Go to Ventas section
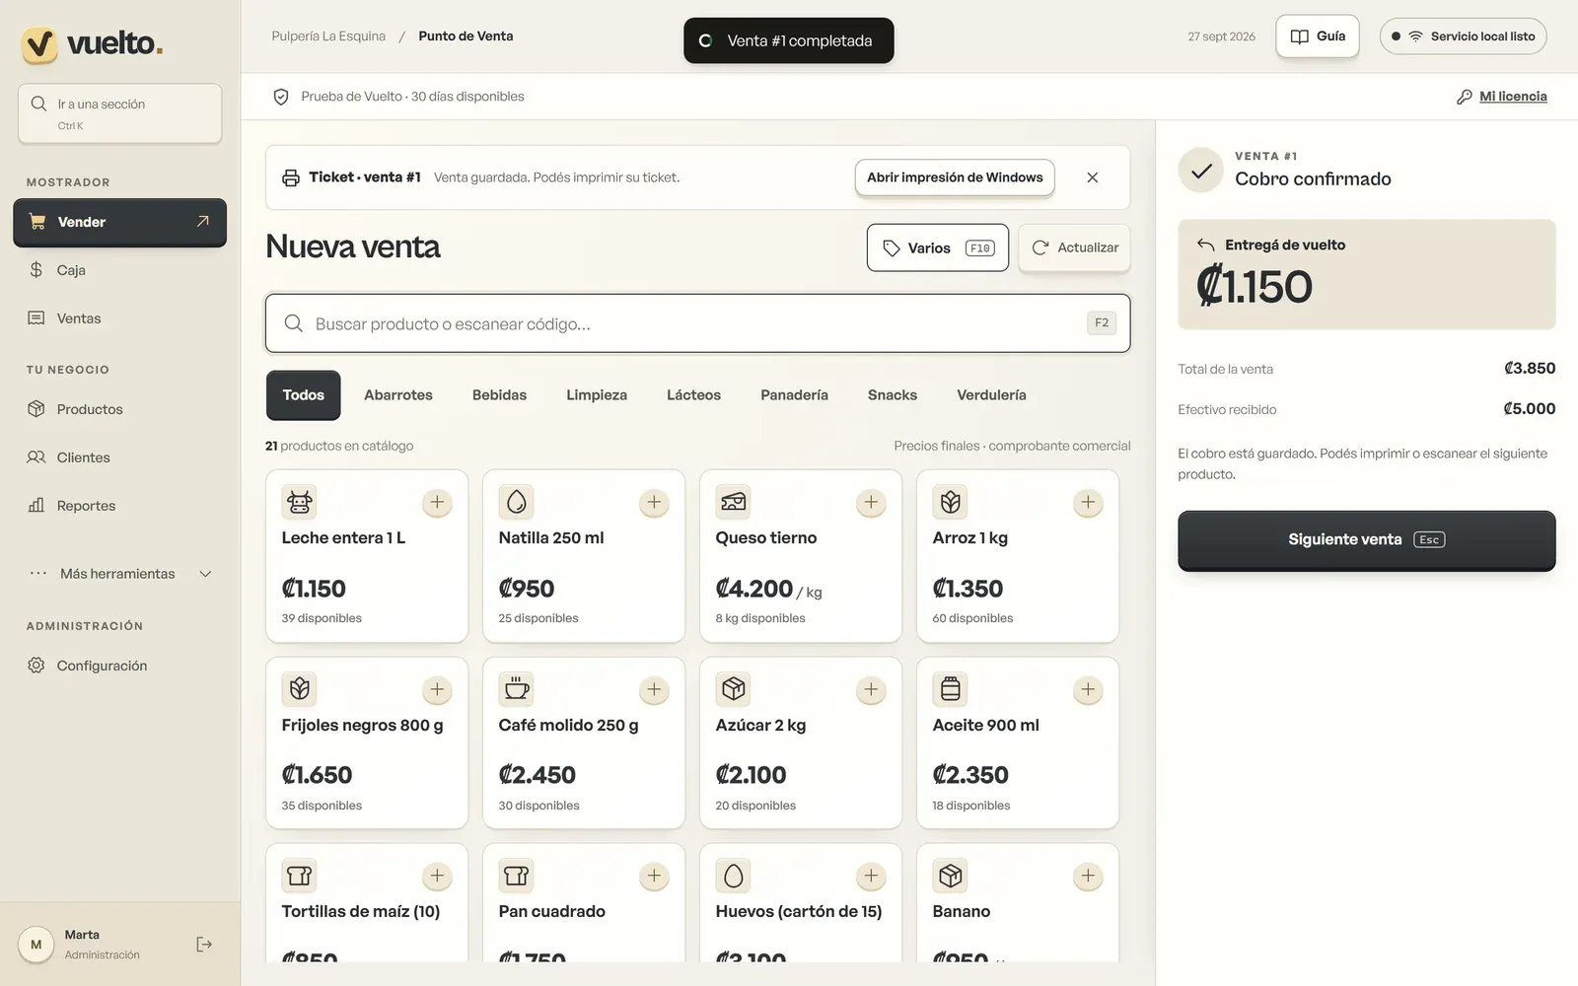 pyautogui.click(x=120, y=318)
